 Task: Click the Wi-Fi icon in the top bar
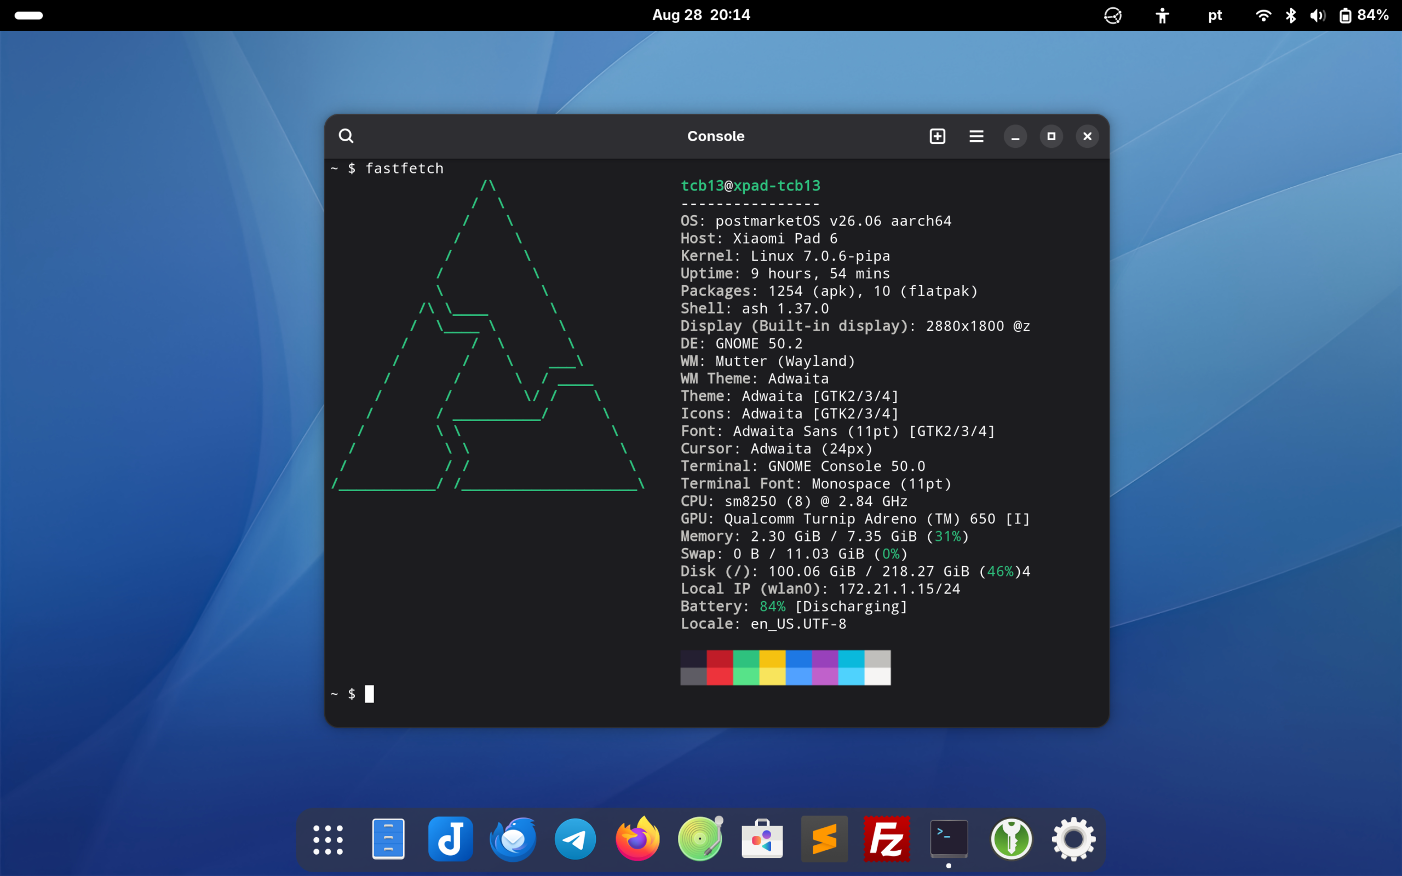[1263, 16]
